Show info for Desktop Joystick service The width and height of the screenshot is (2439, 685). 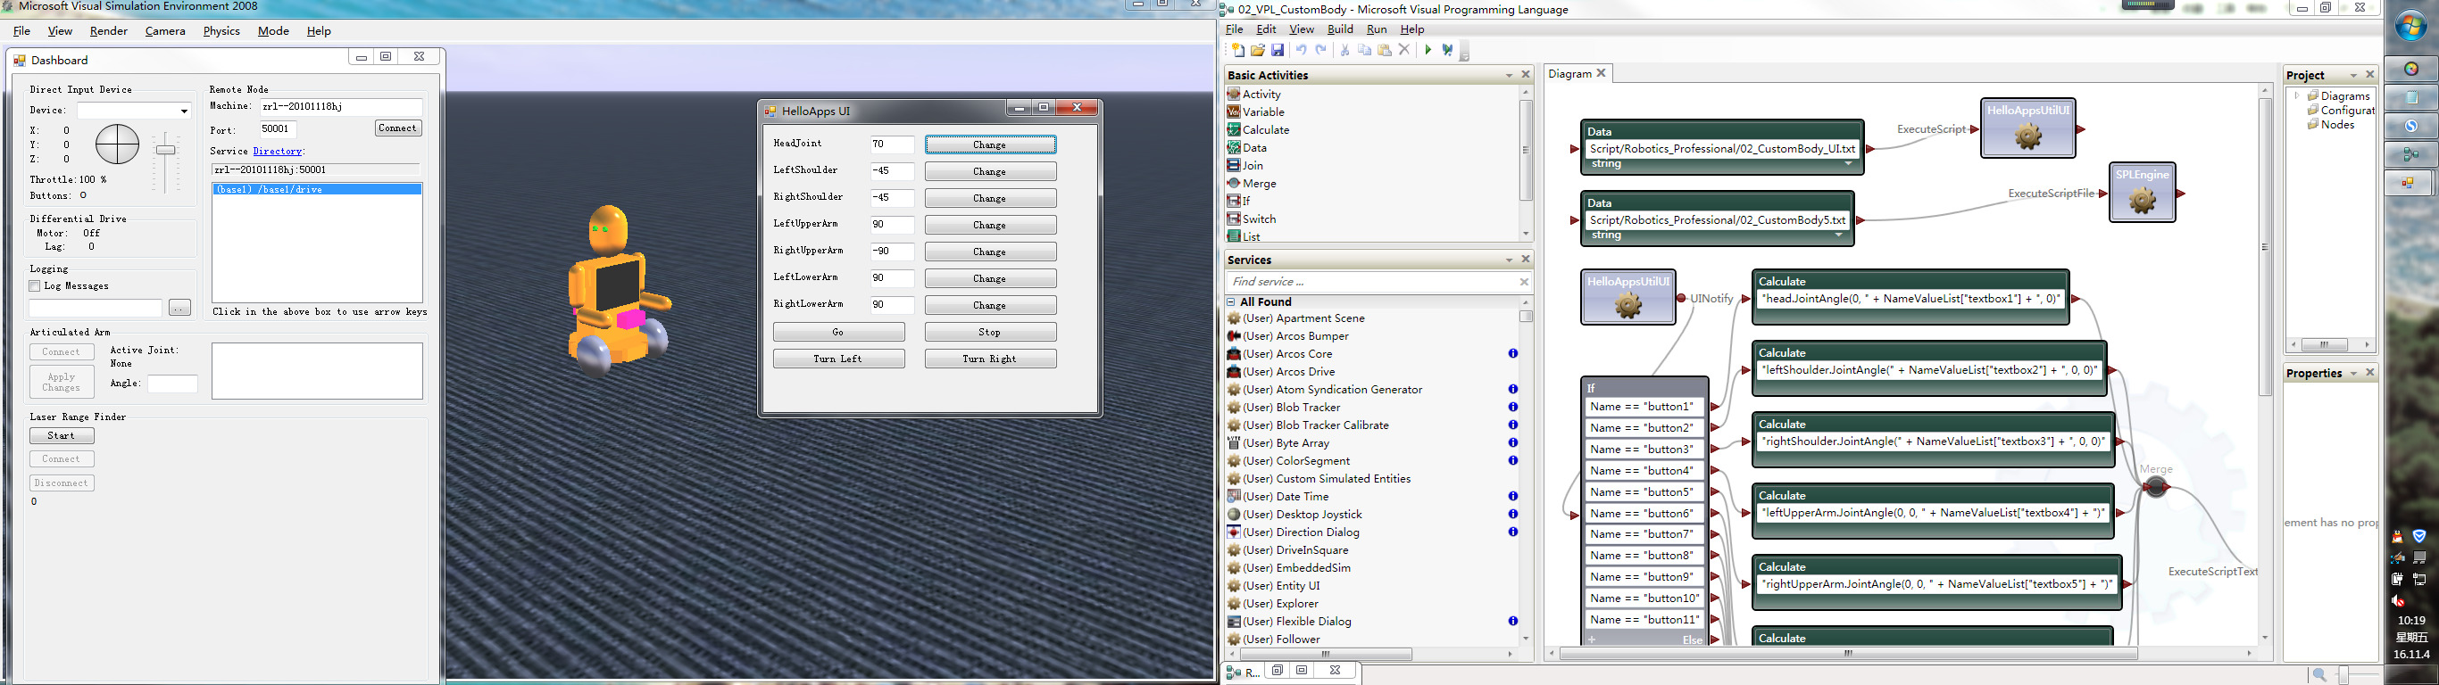coord(1513,515)
